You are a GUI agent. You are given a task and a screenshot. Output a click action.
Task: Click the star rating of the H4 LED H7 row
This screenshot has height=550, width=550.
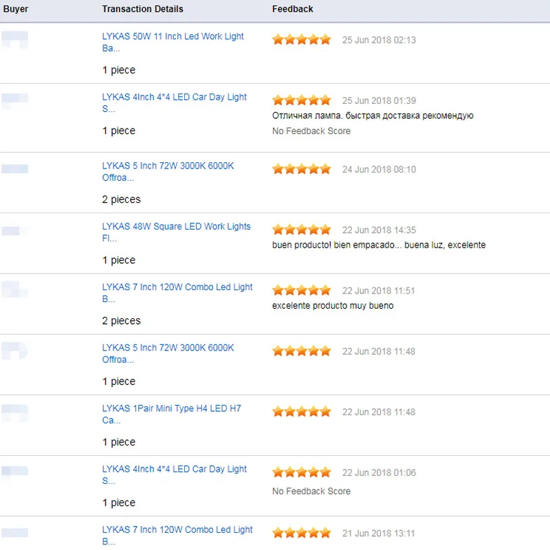tap(302, 412)
